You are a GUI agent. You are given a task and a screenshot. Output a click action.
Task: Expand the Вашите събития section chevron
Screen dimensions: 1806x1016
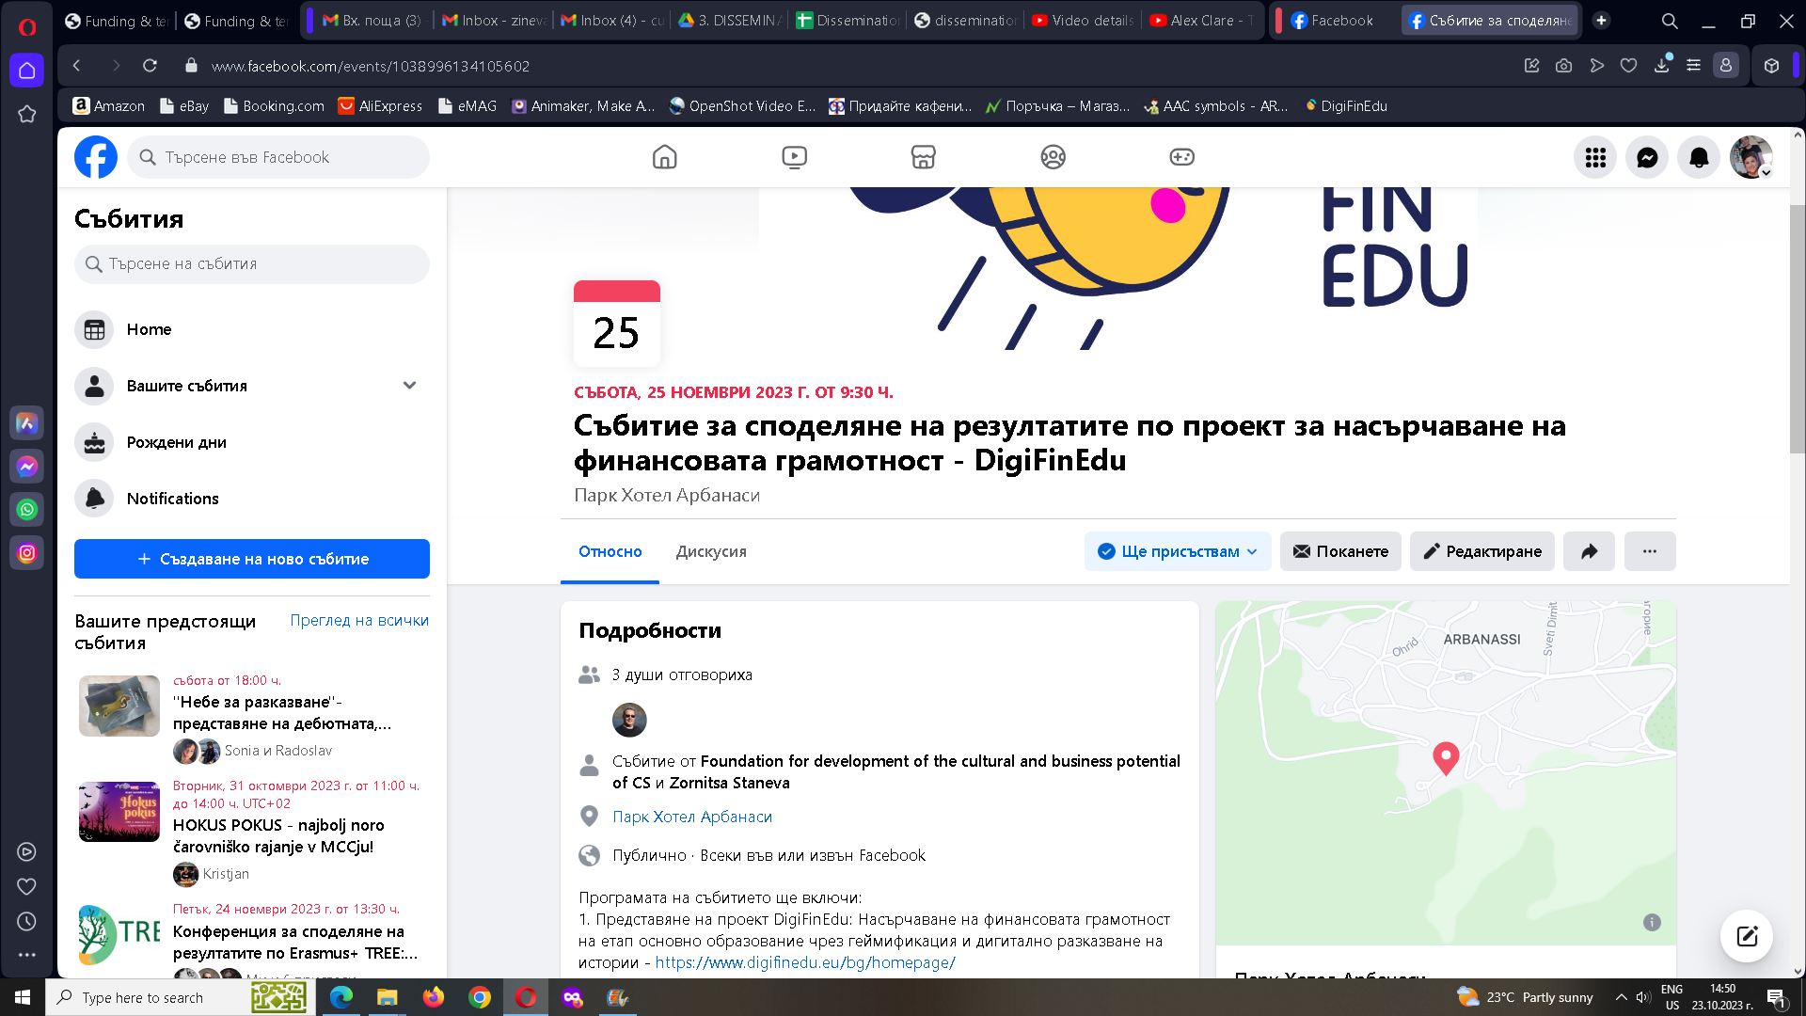409,386
